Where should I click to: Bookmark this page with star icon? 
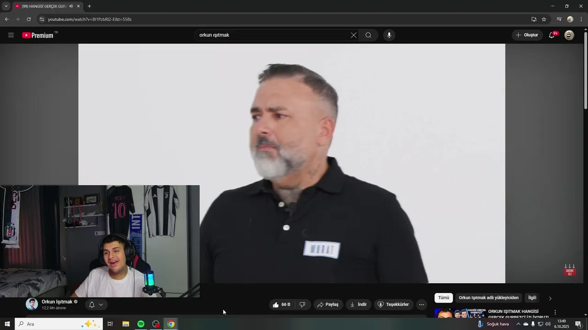tap(544, 19)
